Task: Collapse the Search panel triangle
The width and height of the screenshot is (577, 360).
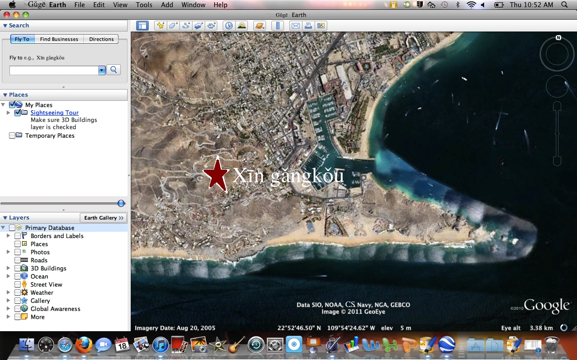Action: click(5, 26)
